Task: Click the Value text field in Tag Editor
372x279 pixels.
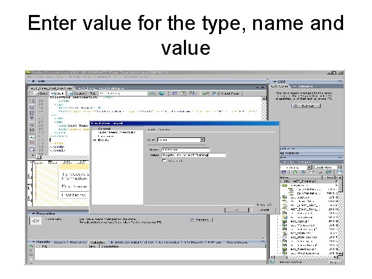Action: click(x=194, y=155)
